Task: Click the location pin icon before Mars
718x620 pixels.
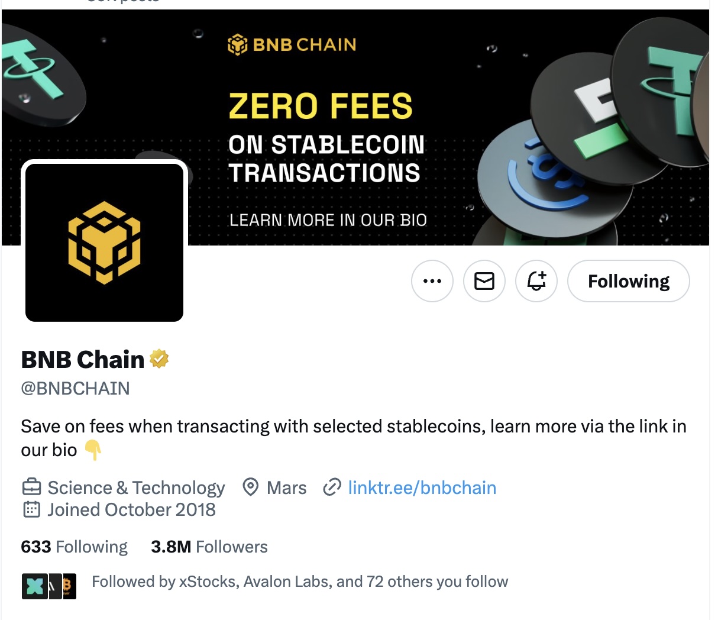Action: click(250, 487)
